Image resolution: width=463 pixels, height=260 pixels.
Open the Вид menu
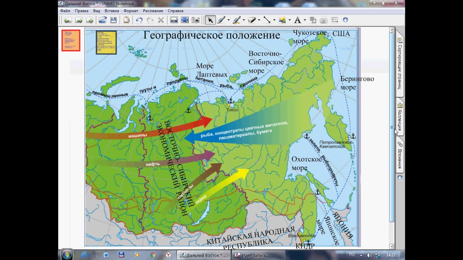click(x=96, y=11)
